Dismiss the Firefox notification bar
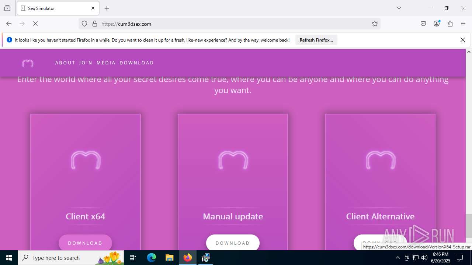 tap(463, 40)
